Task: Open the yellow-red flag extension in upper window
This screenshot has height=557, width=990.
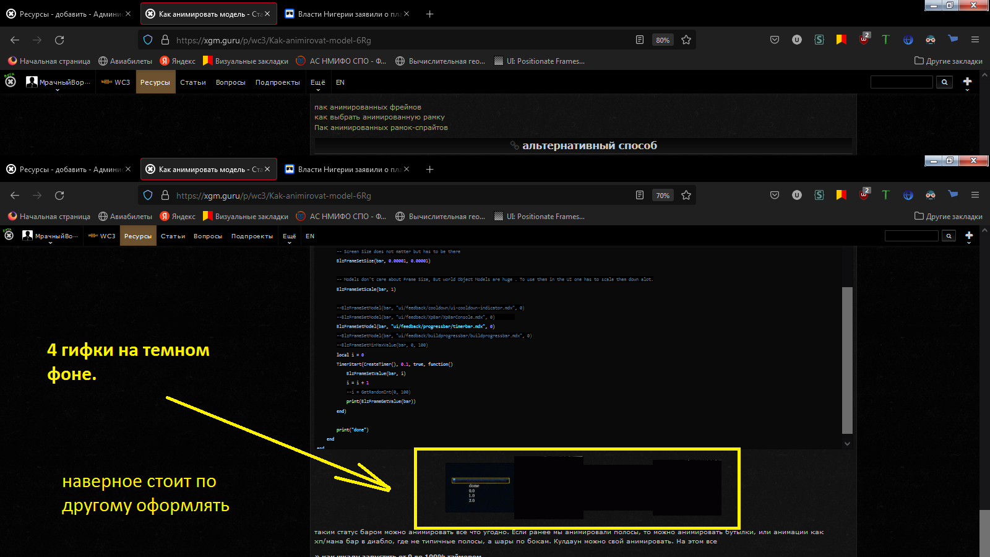Action: tap(841, 40)
